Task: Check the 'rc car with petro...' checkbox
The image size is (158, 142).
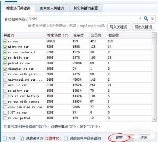Action: pyautogui.click(x=5, y=74)
